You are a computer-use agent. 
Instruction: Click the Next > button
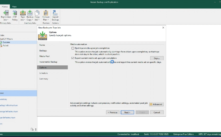click(x=127, y=112)
